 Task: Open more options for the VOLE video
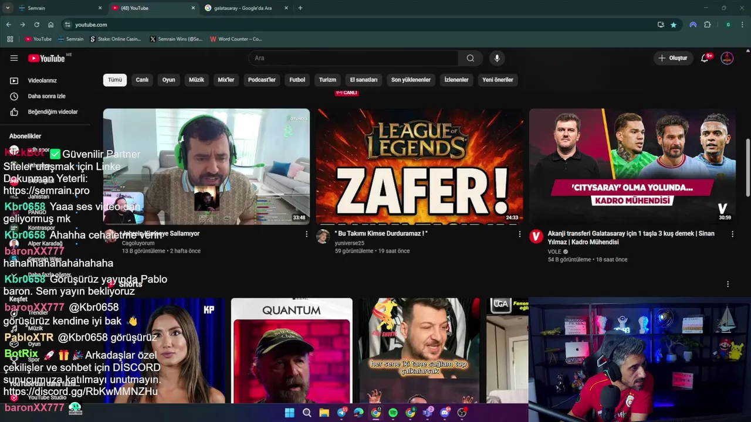coord(732,234)
